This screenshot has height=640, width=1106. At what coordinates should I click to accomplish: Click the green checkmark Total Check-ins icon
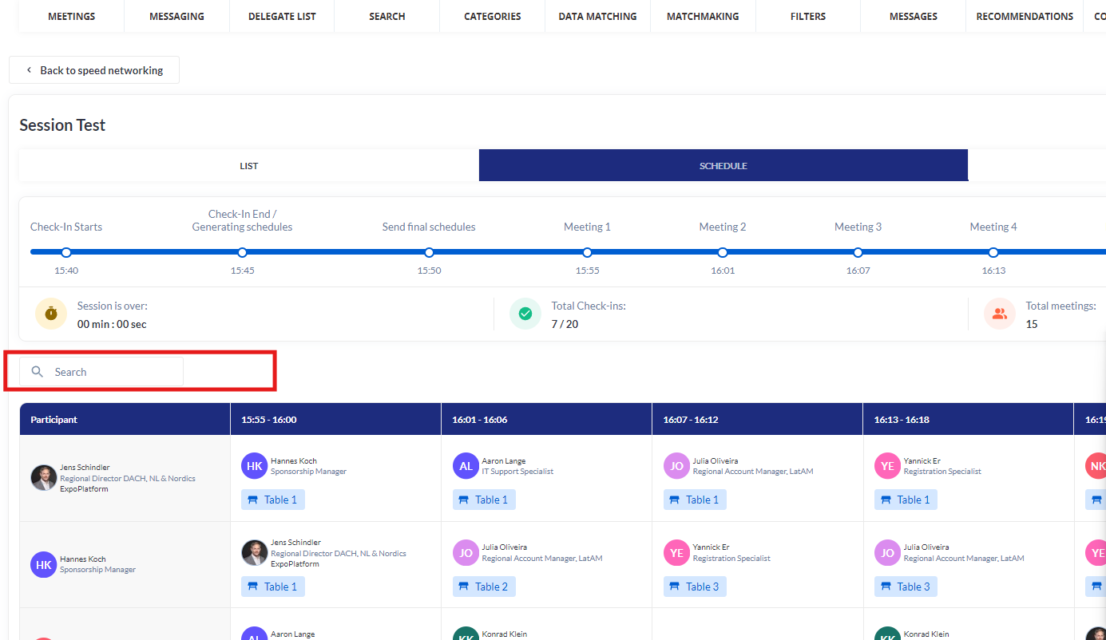pos(525,314)
